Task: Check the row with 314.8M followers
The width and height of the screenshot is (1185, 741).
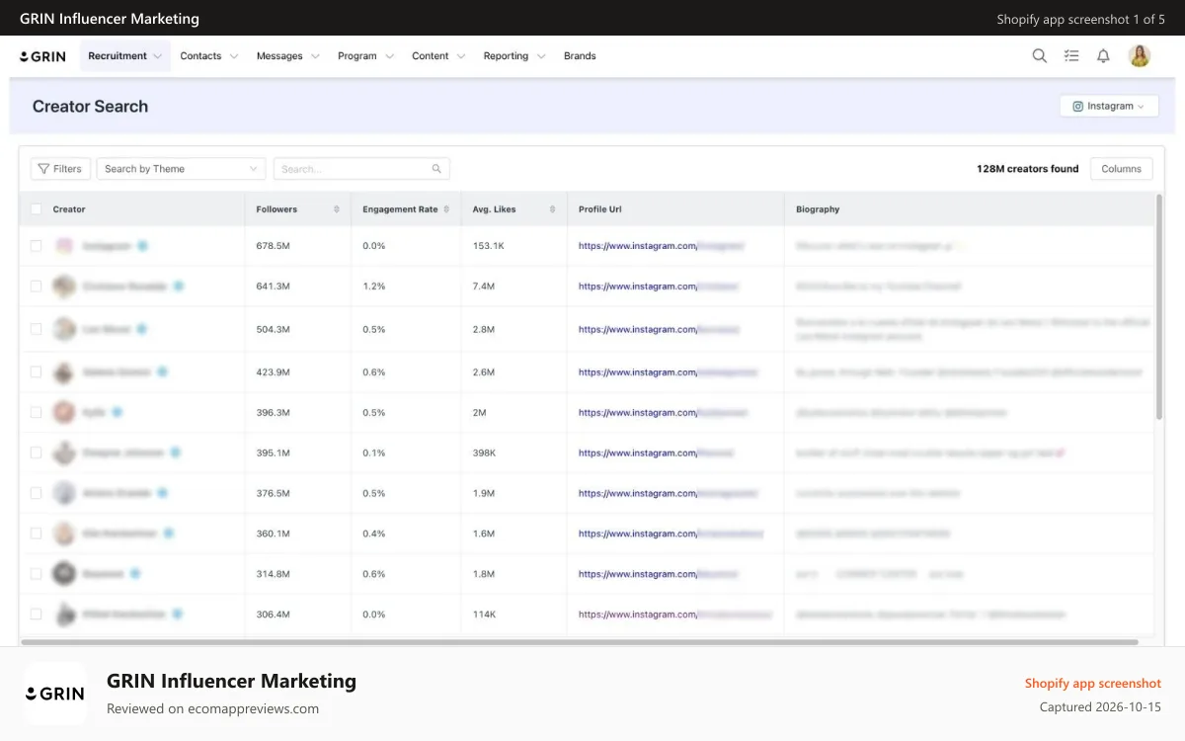Action: (x=37, y=573)
